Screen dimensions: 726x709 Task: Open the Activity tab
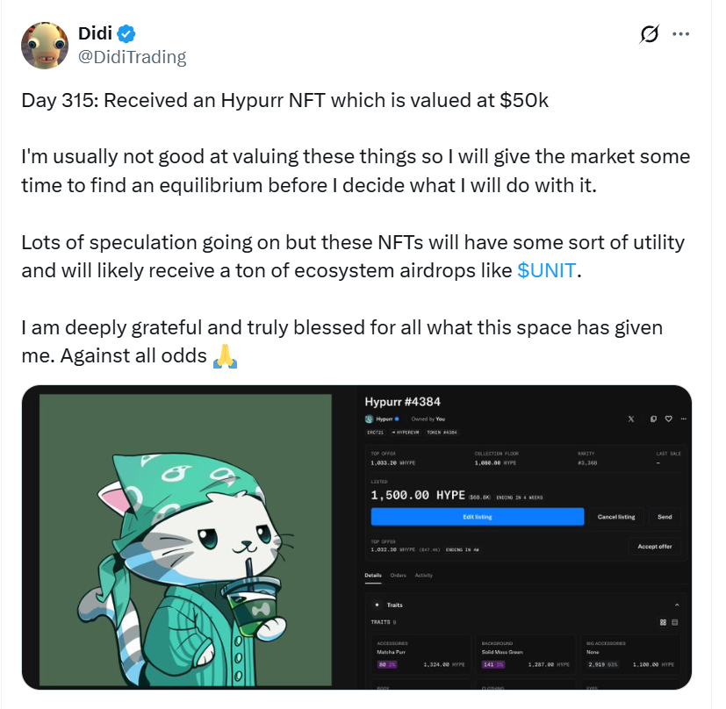[424, 576]
